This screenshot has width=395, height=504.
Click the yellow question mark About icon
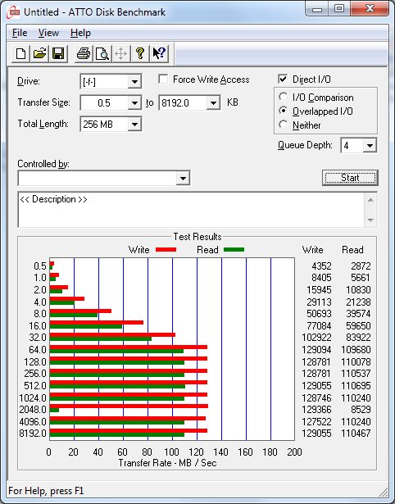pyautogui.click(x=140, y=53)
